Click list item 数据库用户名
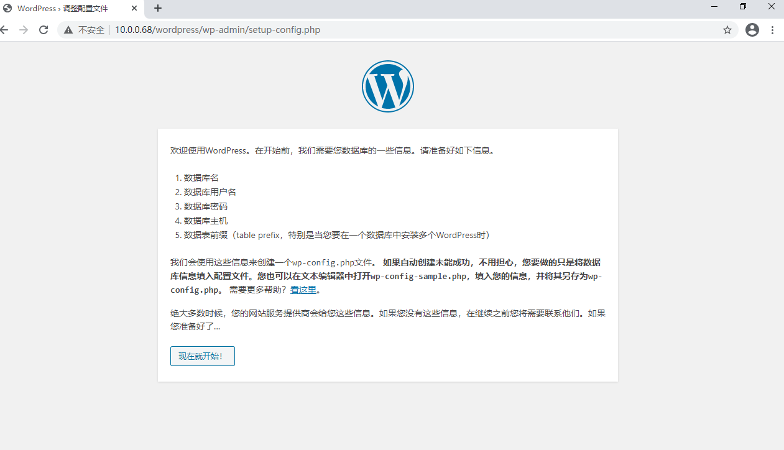The height and width of the screenshot is (450, 784). click(210, 192)
